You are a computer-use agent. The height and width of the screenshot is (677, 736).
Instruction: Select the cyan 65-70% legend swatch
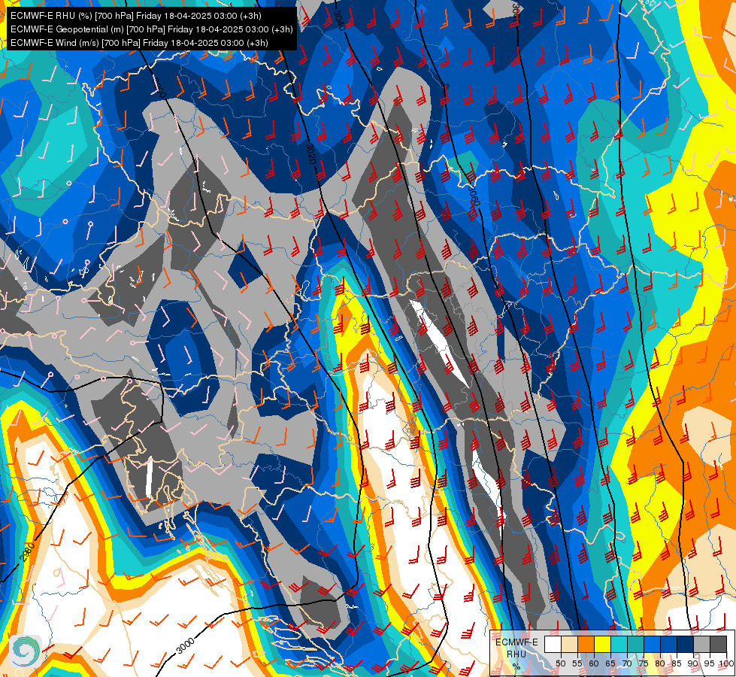click(619, 644)
